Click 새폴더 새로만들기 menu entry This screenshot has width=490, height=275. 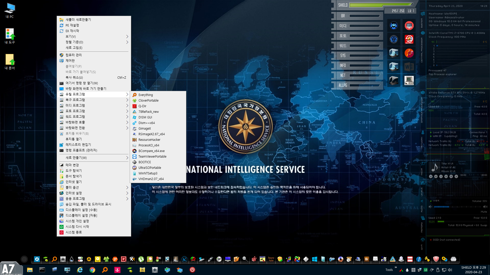[x=94, y=20]
